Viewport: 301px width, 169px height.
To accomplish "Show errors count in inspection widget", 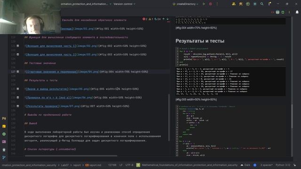I will [x=145, y=19].
